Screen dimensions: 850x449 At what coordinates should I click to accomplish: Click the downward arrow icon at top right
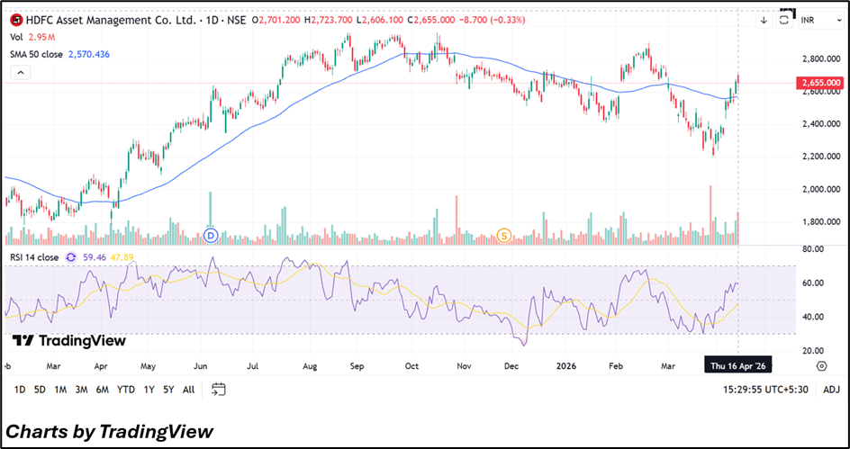tap(764, 19)
